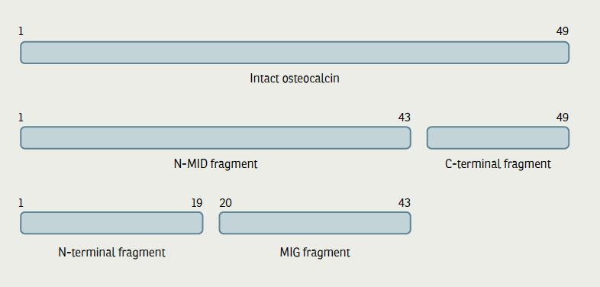Screen dimensions: 600x287
Task: Click number 20 above MIG fragment bar
Action: 225,203
